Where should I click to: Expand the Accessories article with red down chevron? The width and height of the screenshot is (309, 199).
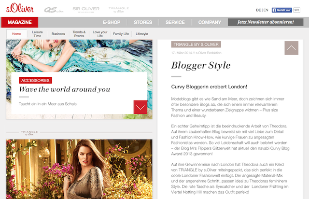pos(140,107)
